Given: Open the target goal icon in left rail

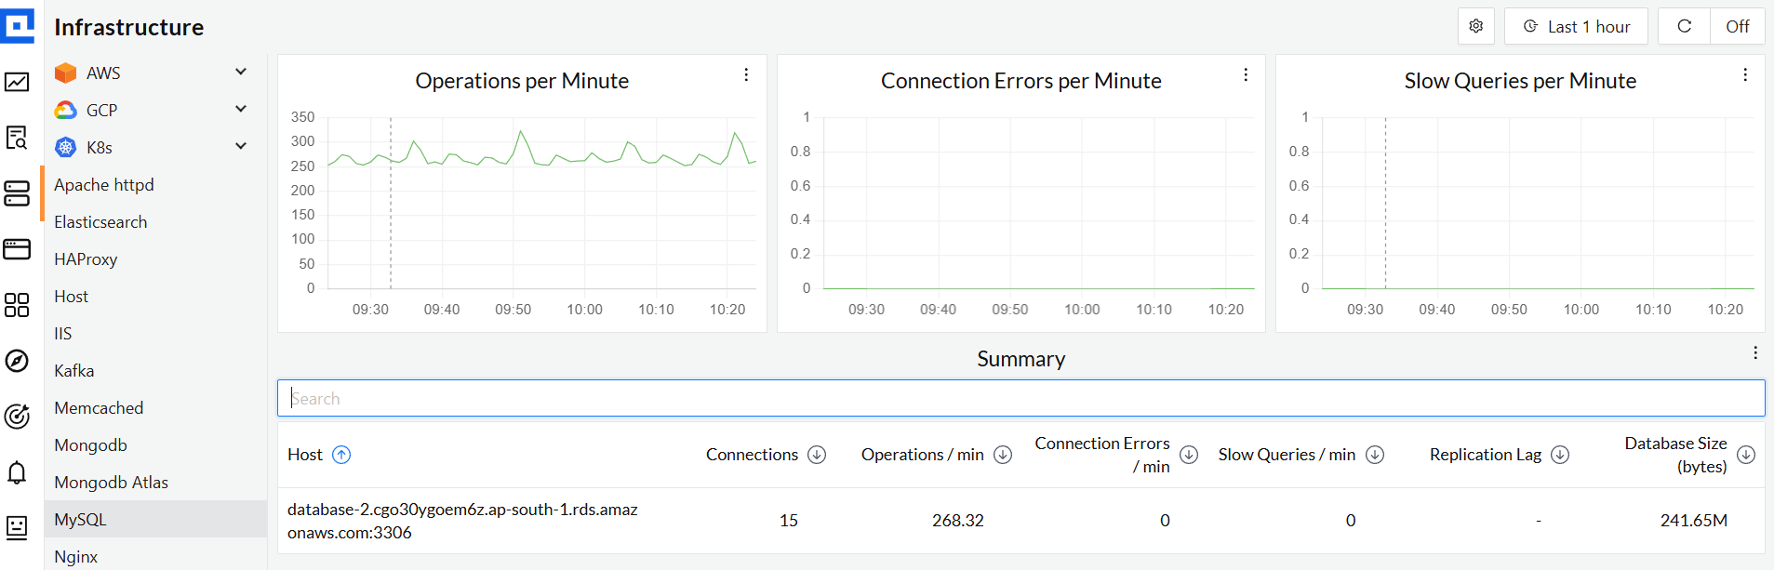Looking at the screenshot, I should (x=17, y=417).
